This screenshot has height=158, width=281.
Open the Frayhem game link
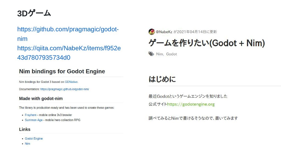30,115
